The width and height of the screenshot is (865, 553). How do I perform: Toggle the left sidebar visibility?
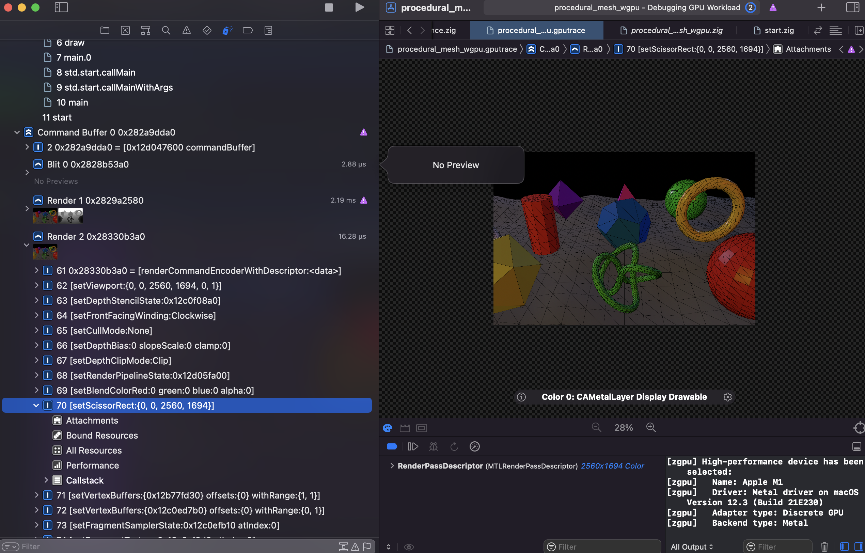click(61, 7)
